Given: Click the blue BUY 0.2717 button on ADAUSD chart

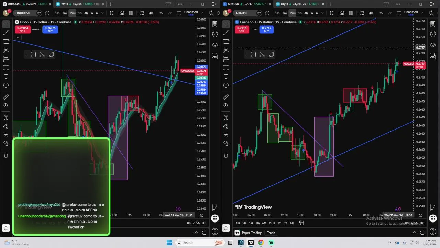Looking at the screenshot, I should pyautogui.click(x=266, y=29).
